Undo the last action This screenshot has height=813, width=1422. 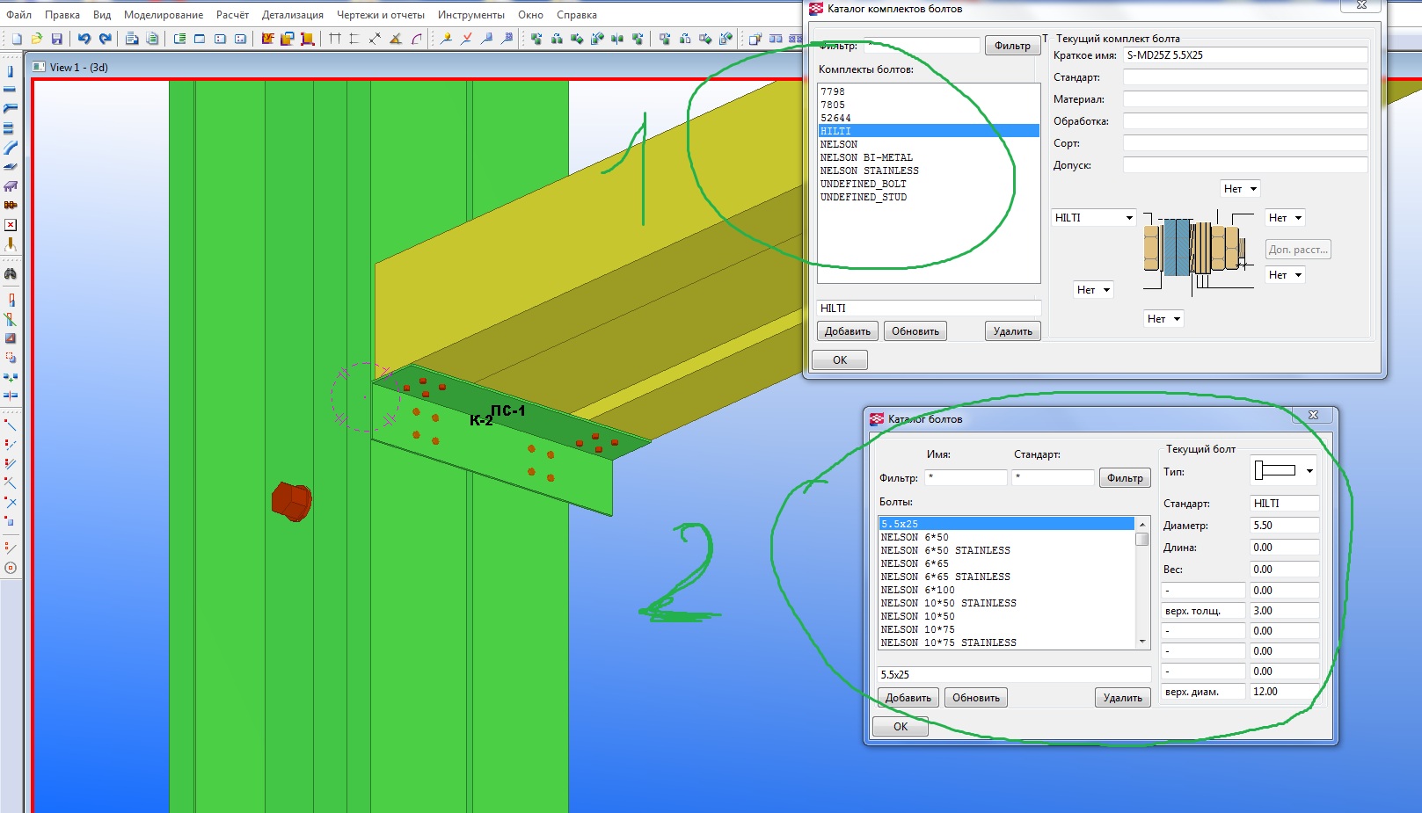(84, 39)
